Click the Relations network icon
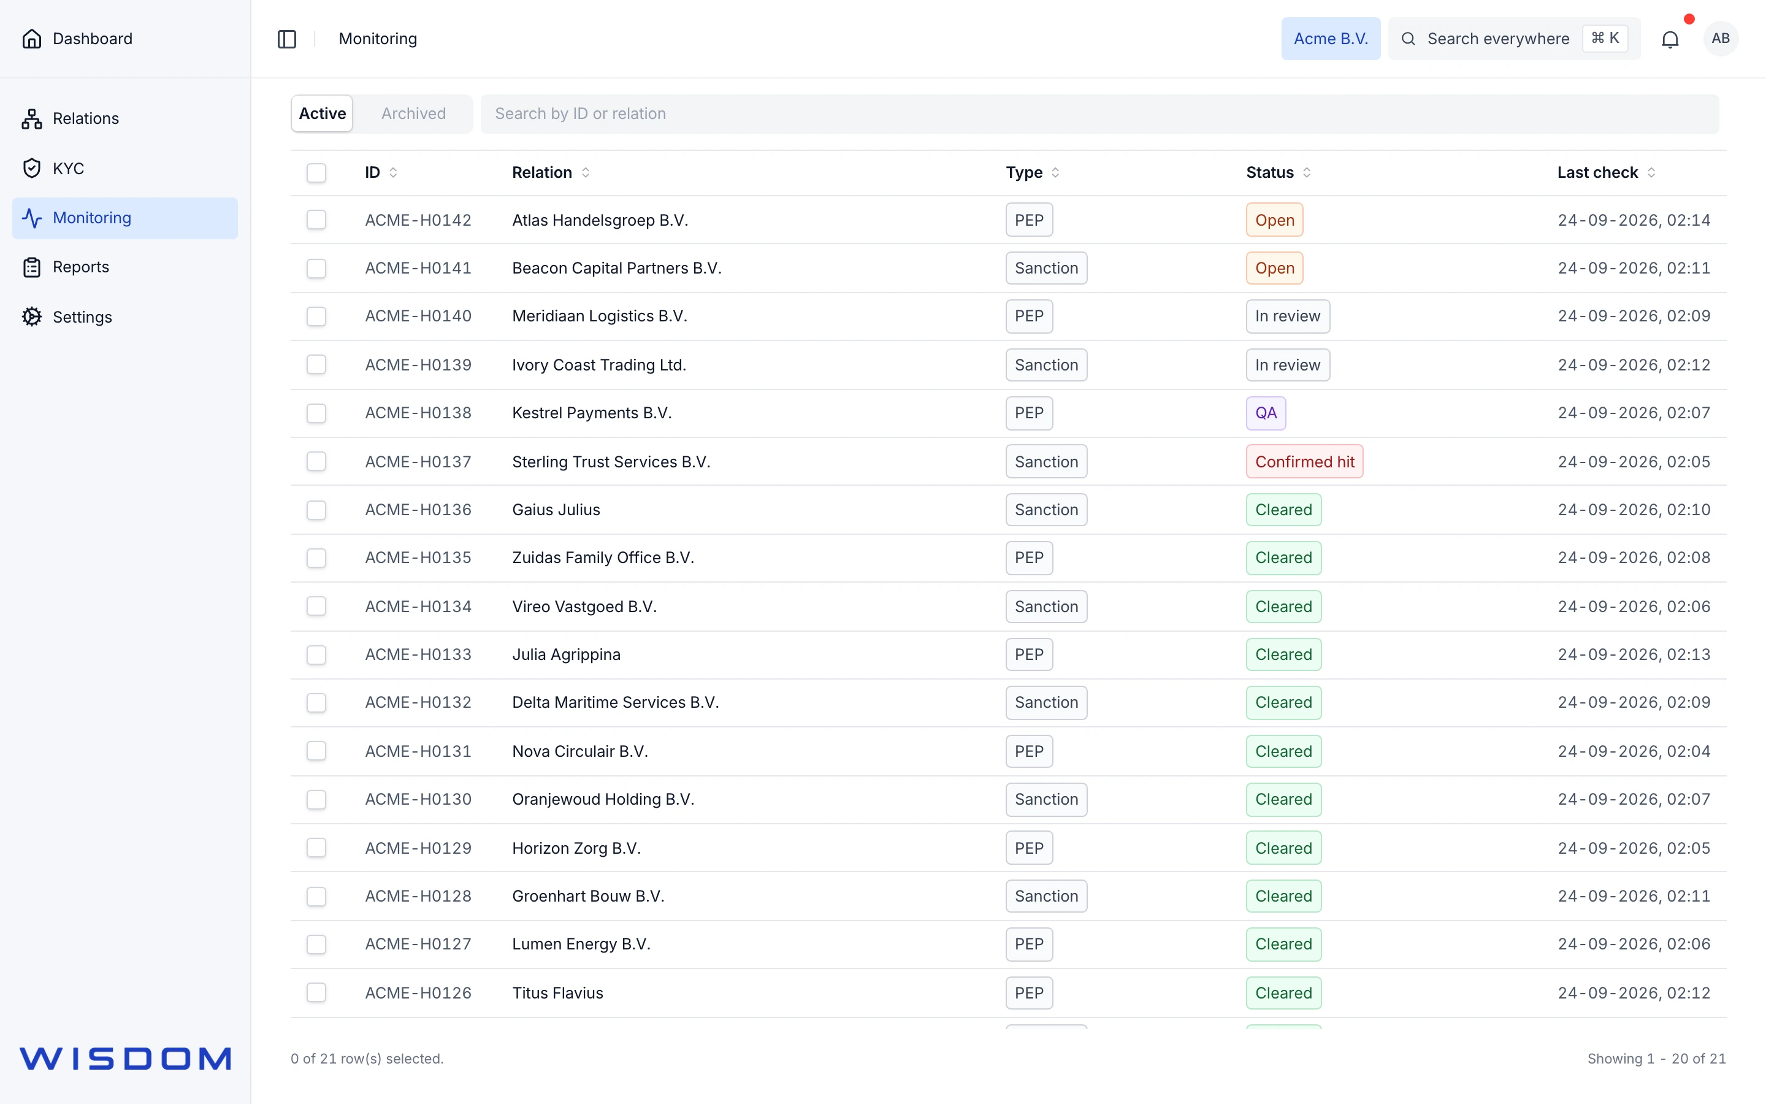1766x1104 pixels. click(31, 118)
